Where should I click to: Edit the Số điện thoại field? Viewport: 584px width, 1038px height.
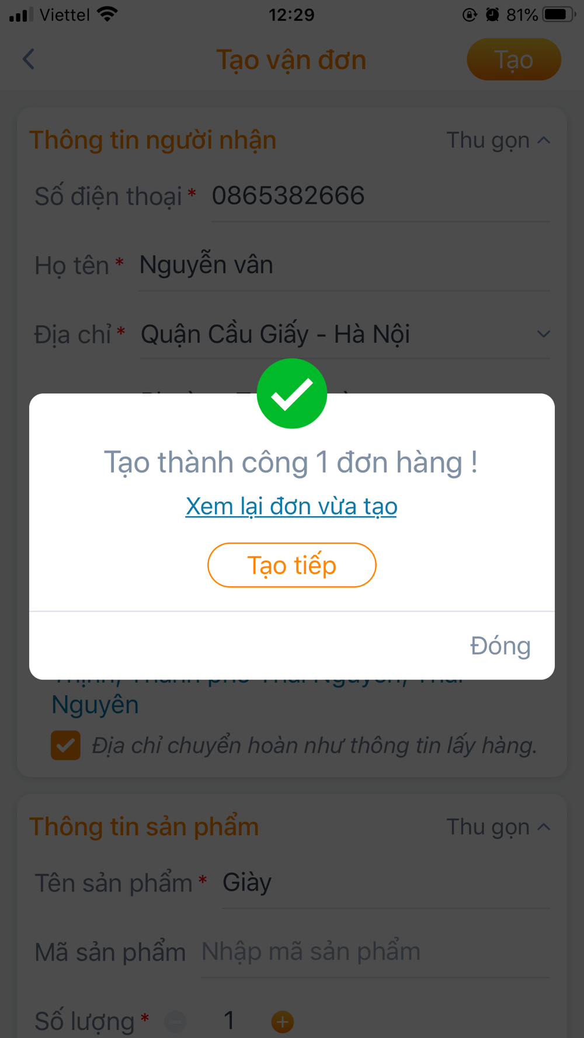point(381,196)
